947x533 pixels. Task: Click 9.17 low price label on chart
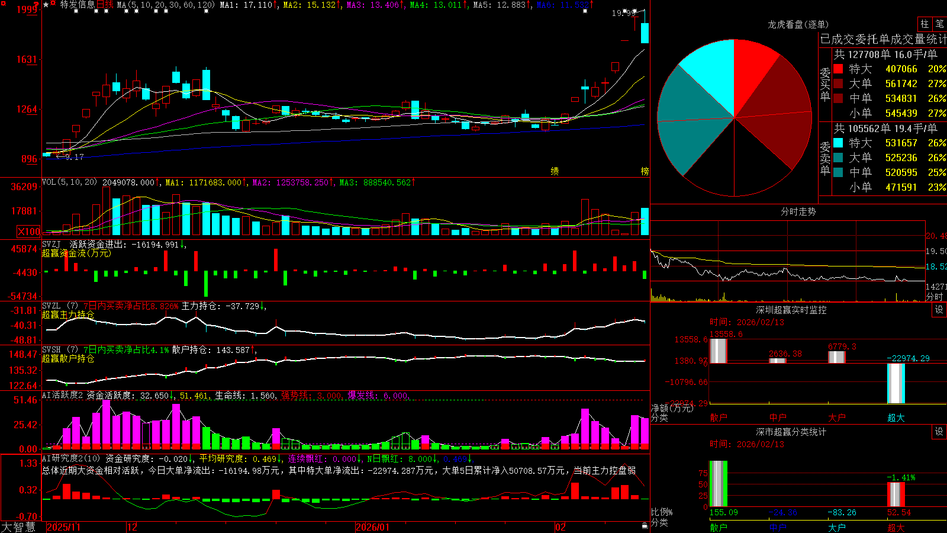[75, 157]
